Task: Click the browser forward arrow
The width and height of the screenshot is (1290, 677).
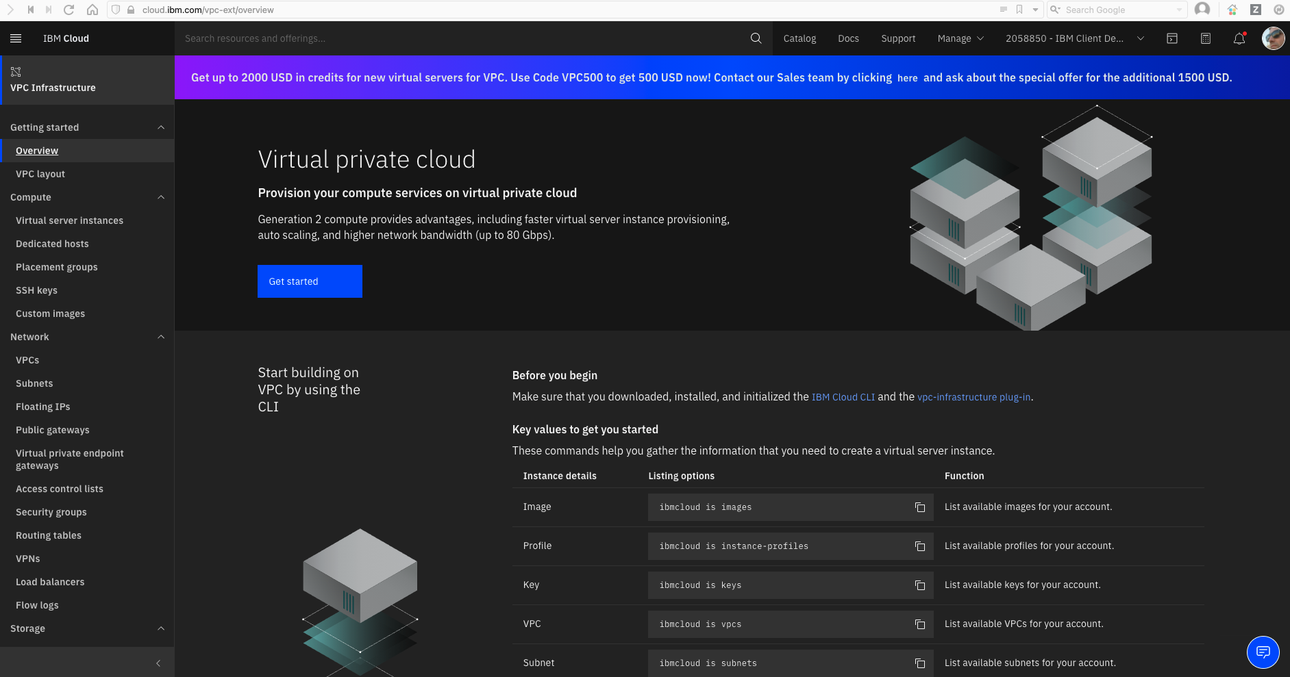Action: tap(10, 10)
